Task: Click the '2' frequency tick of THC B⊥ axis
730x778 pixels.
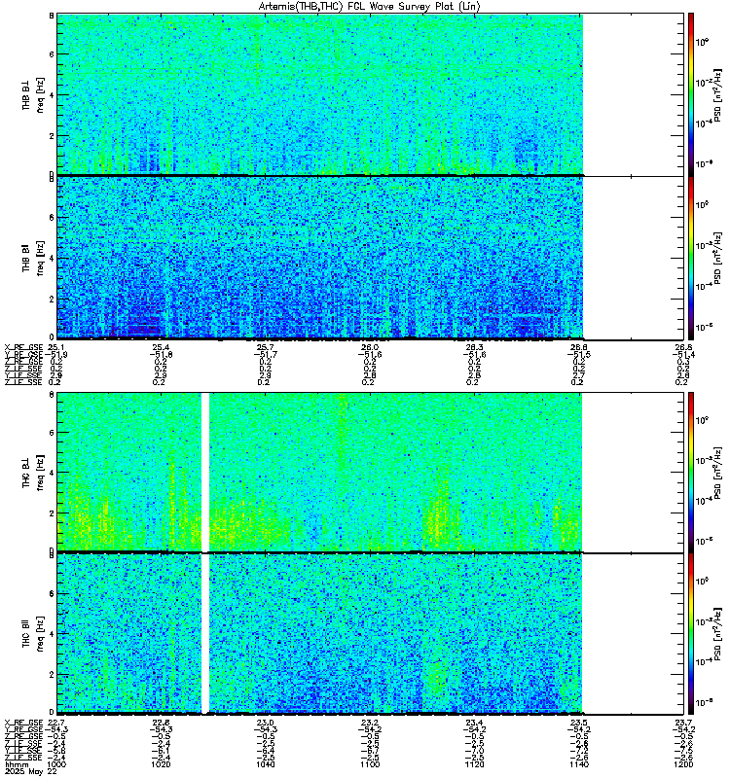Action: 52,513
